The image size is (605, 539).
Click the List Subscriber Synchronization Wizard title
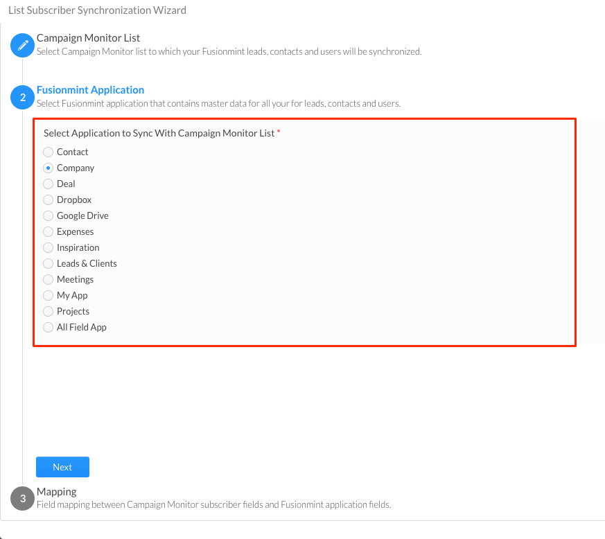97,10
